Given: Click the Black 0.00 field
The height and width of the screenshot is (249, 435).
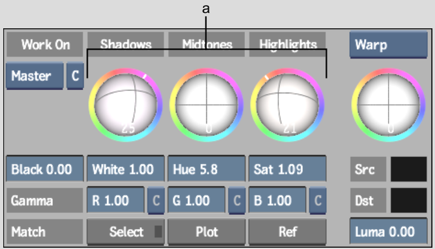Looking at the screenshot, I should [44, 169].
